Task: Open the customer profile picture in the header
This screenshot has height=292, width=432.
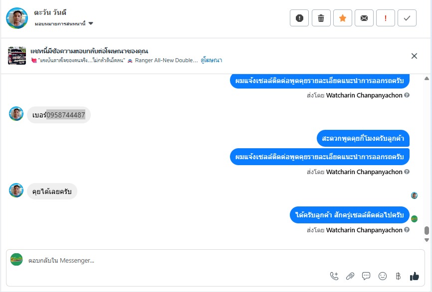Action: coord(17,18)
